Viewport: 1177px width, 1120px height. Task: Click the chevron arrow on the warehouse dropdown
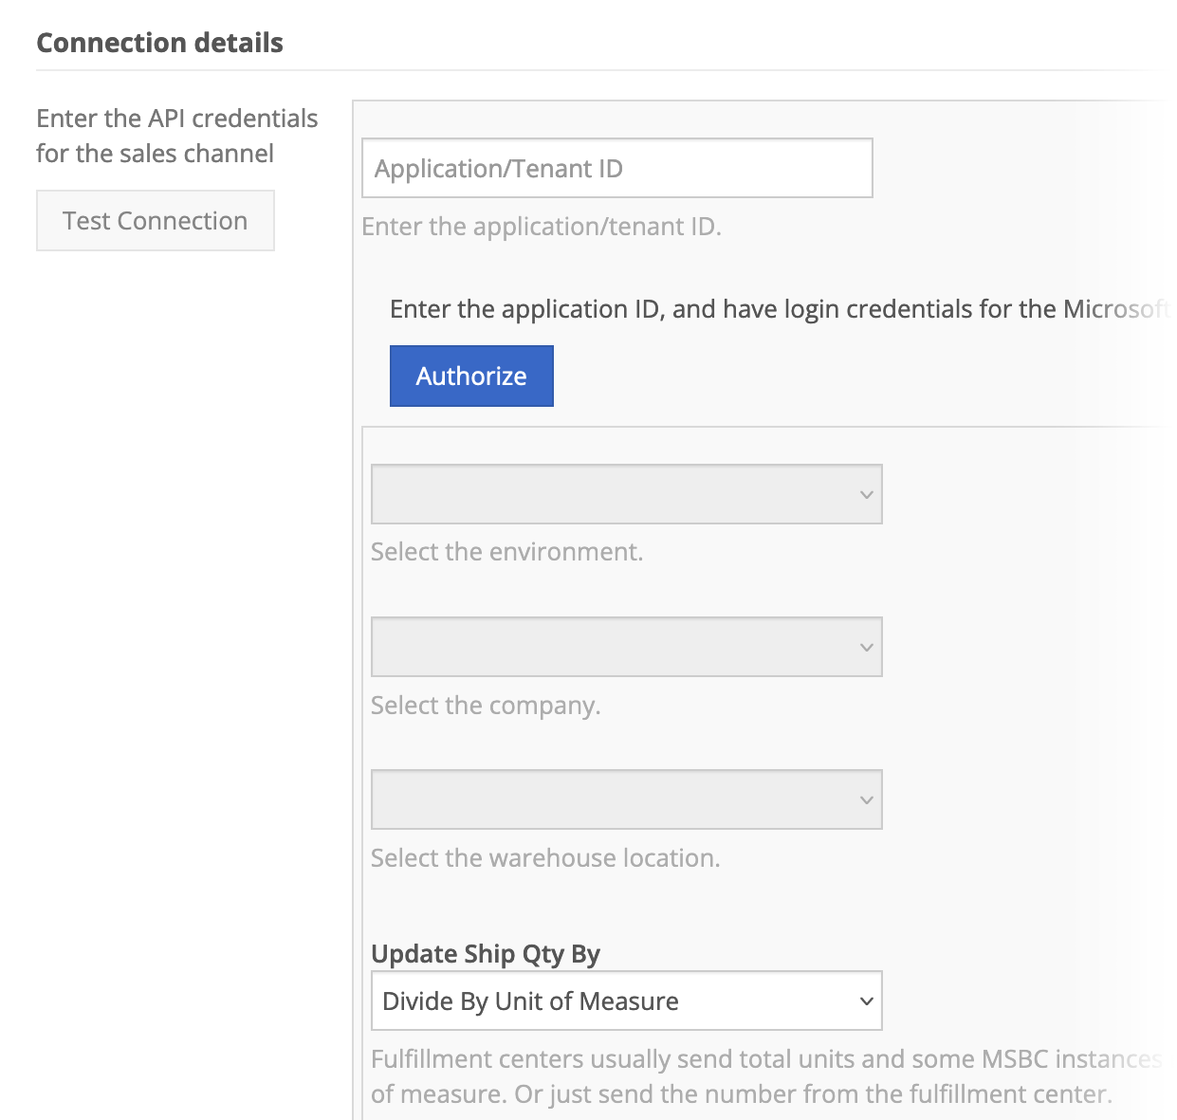click(865, 799)
